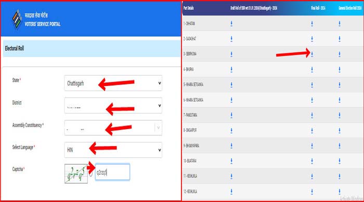Download General Election Roll for part 1
Image resolution: width=364 pixels, height=202 pixels.
point(340,24)
